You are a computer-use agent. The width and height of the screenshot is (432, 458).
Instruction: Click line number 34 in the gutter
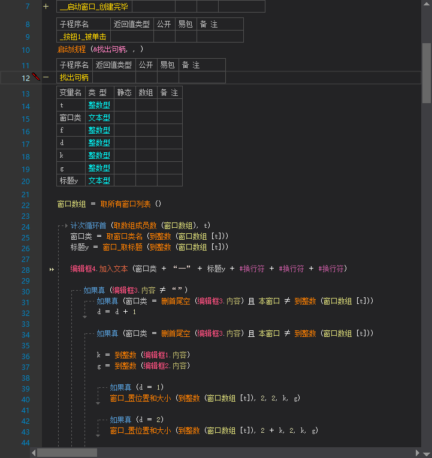[26, 335]
